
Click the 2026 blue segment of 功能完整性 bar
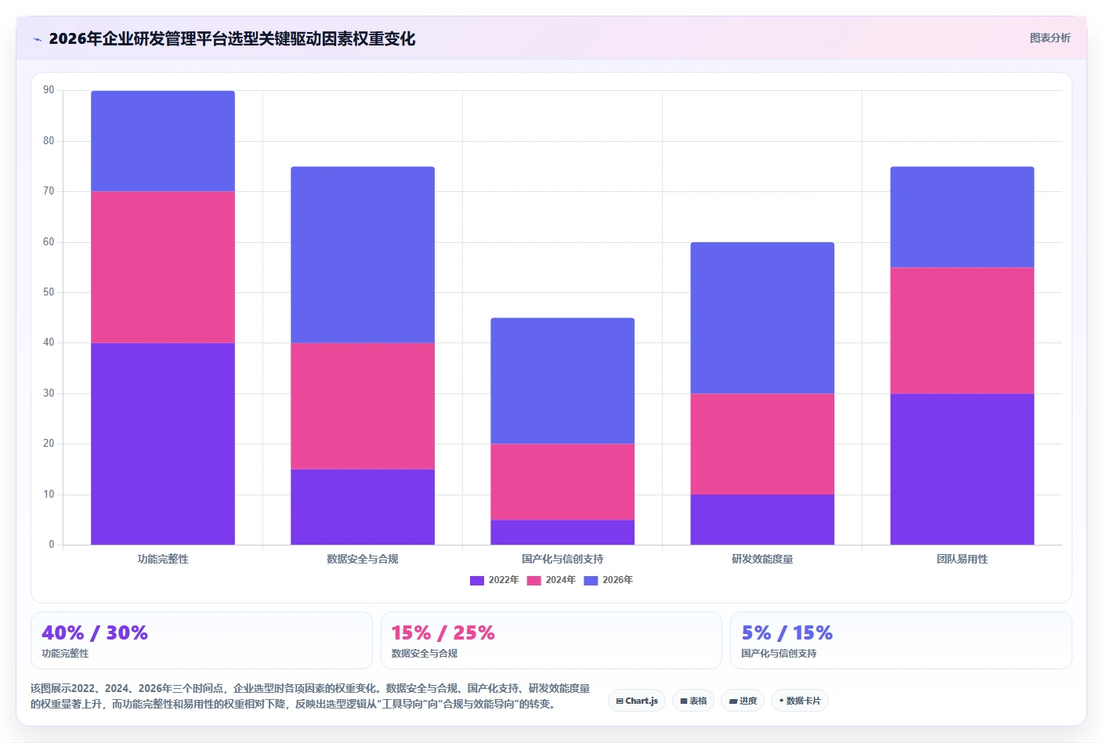pos(163,141)
